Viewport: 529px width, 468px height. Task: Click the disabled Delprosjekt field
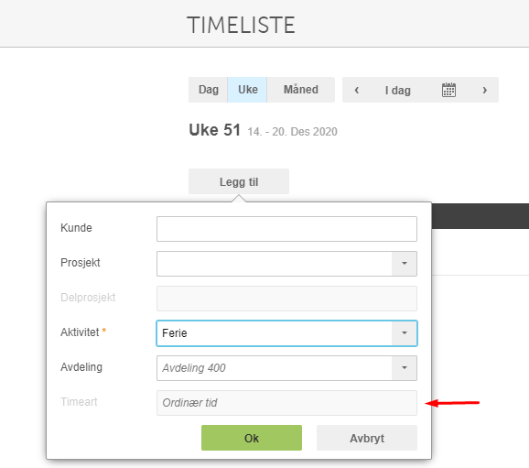pos(286,299)
